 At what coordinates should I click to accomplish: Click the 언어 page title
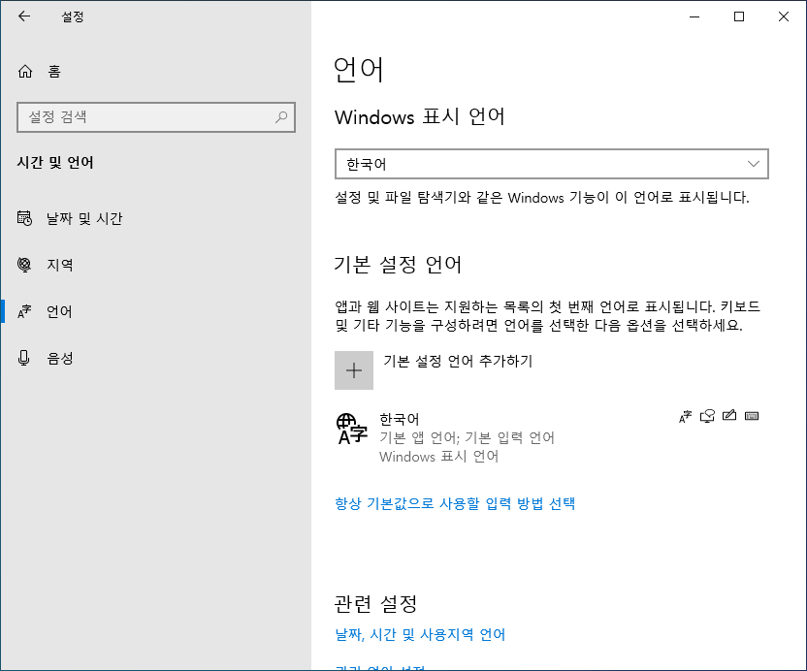pos(359,70)
